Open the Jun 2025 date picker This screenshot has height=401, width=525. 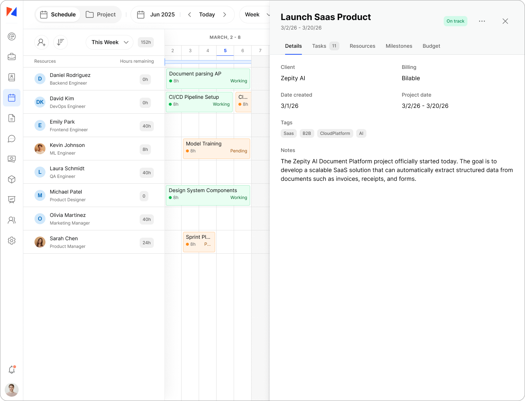(x=156, y=15)
